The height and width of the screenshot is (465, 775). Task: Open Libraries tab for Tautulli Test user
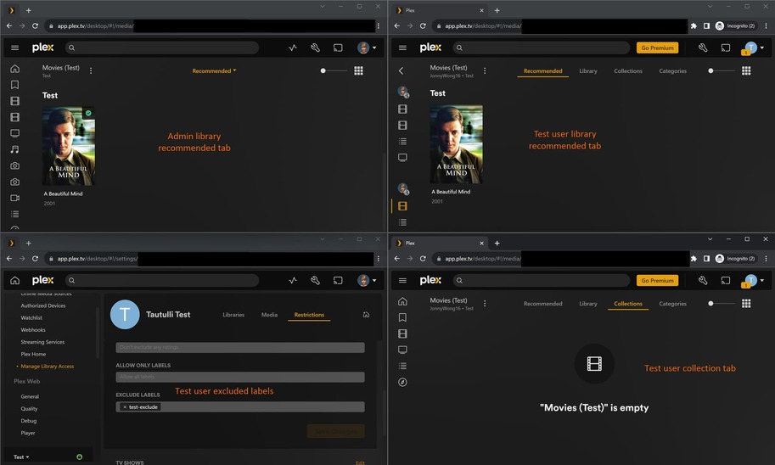[233, 315]
